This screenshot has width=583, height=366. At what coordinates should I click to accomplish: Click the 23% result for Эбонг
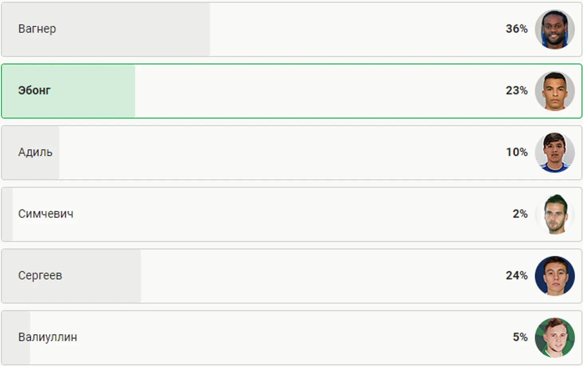click(516, 91)
